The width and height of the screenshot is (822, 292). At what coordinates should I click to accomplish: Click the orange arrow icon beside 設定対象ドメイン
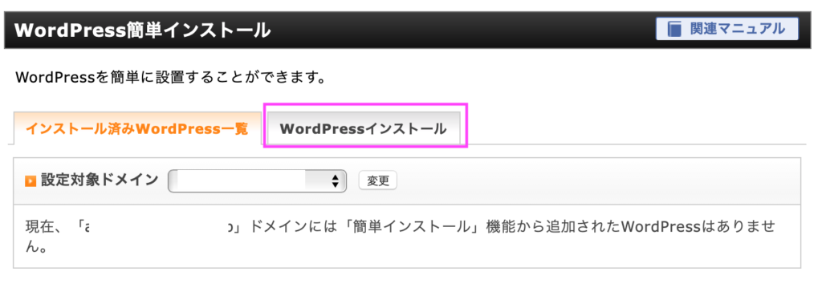[x=31, y=181]
